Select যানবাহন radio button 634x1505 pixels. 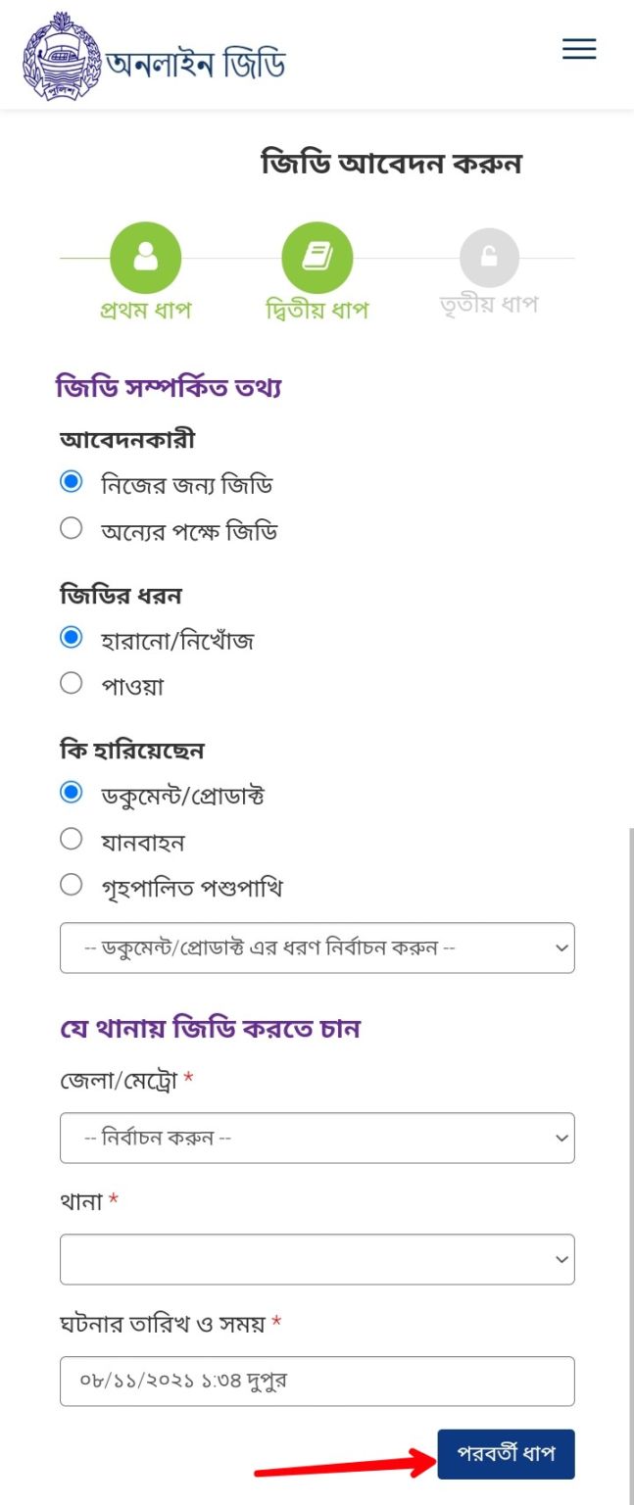pos(71,839)
